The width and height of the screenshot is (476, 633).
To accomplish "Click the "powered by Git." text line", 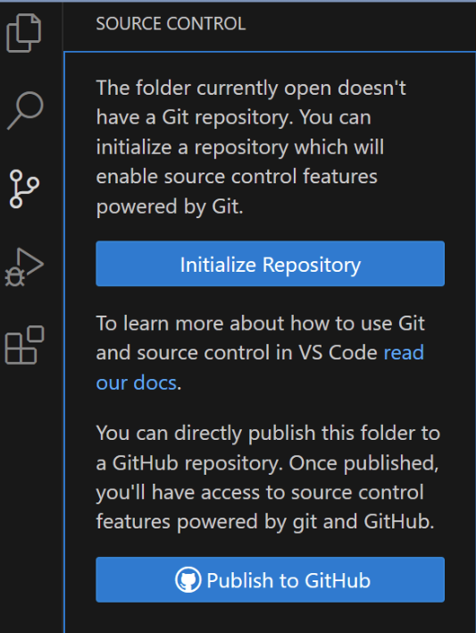I will (170, 207).
